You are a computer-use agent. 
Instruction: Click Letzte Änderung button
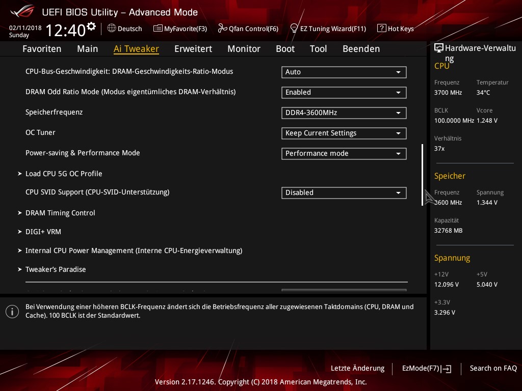tap(357, 369)
